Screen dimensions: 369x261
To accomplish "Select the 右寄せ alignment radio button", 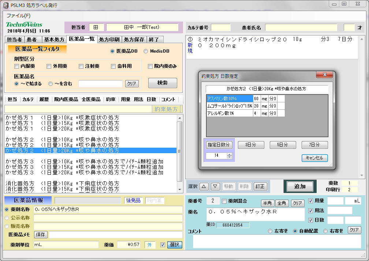I will tap(325, 231).
